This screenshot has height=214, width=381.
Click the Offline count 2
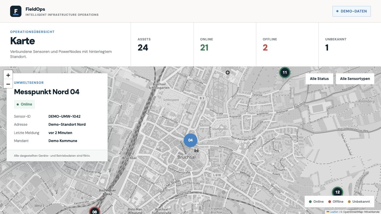click(265, 48)
